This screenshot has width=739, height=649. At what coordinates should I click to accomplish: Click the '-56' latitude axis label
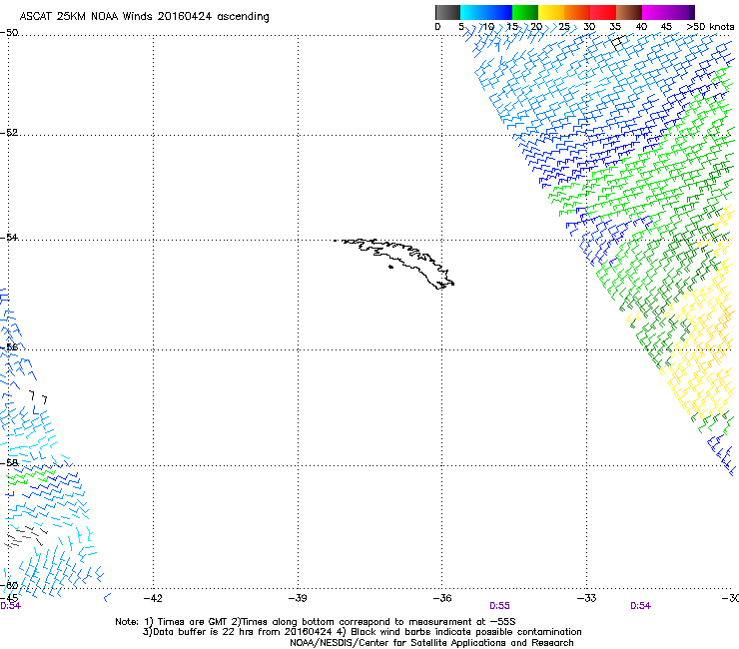tap(9, 347)
